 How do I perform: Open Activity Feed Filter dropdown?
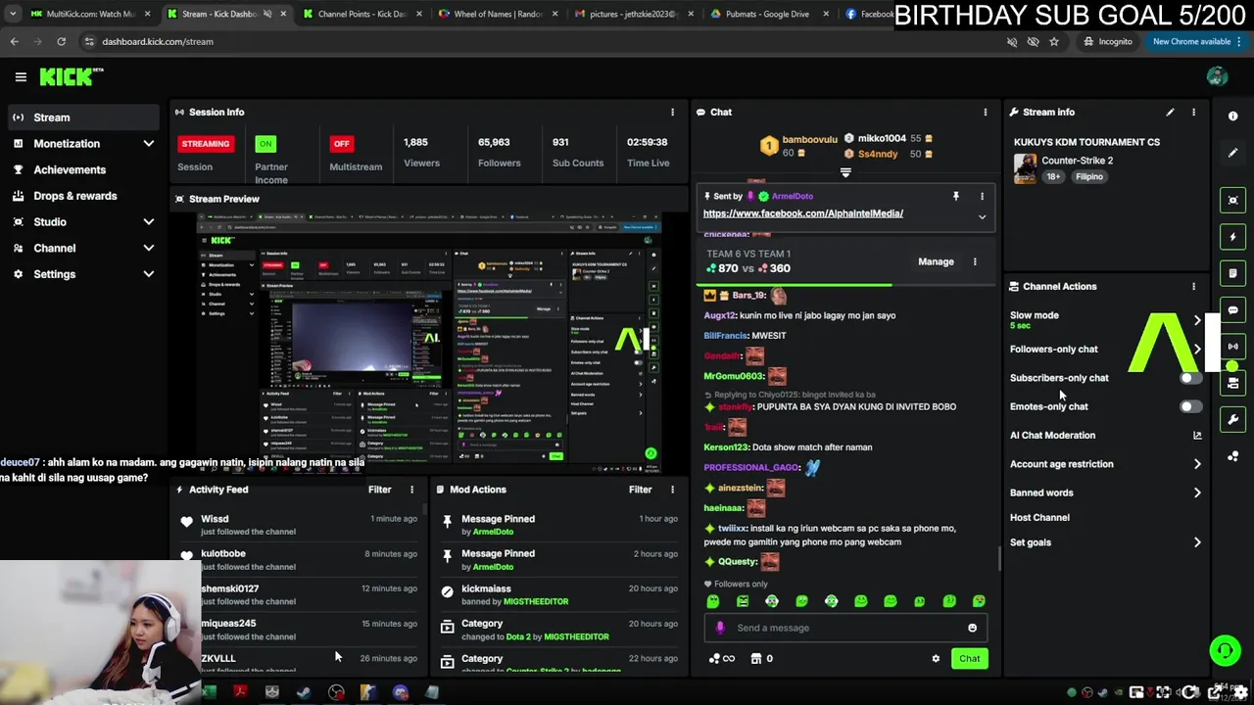coord(380,490)
